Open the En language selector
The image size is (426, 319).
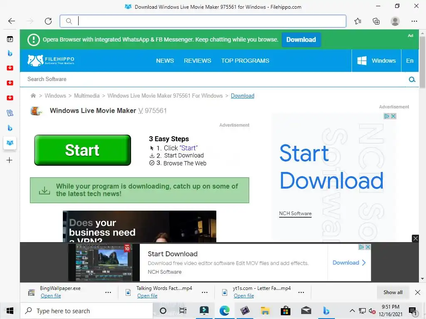[x=410, y=61]
